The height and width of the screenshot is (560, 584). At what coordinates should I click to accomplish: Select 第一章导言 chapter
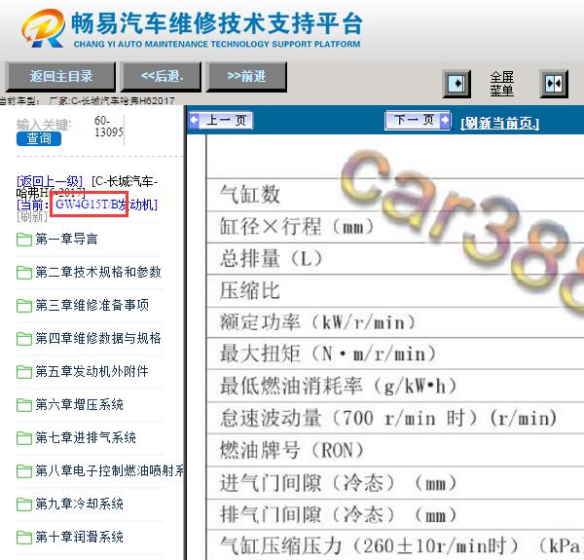click(x=66, y=239)
